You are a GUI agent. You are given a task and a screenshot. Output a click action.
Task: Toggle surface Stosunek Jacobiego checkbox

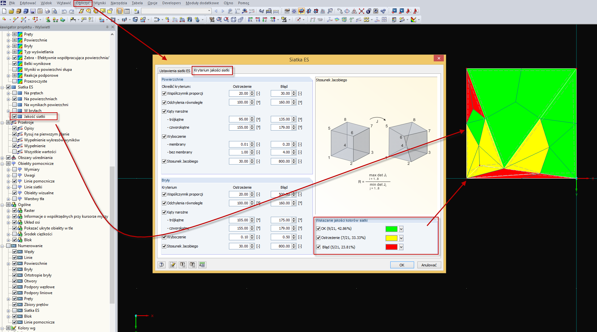[164, 161]
